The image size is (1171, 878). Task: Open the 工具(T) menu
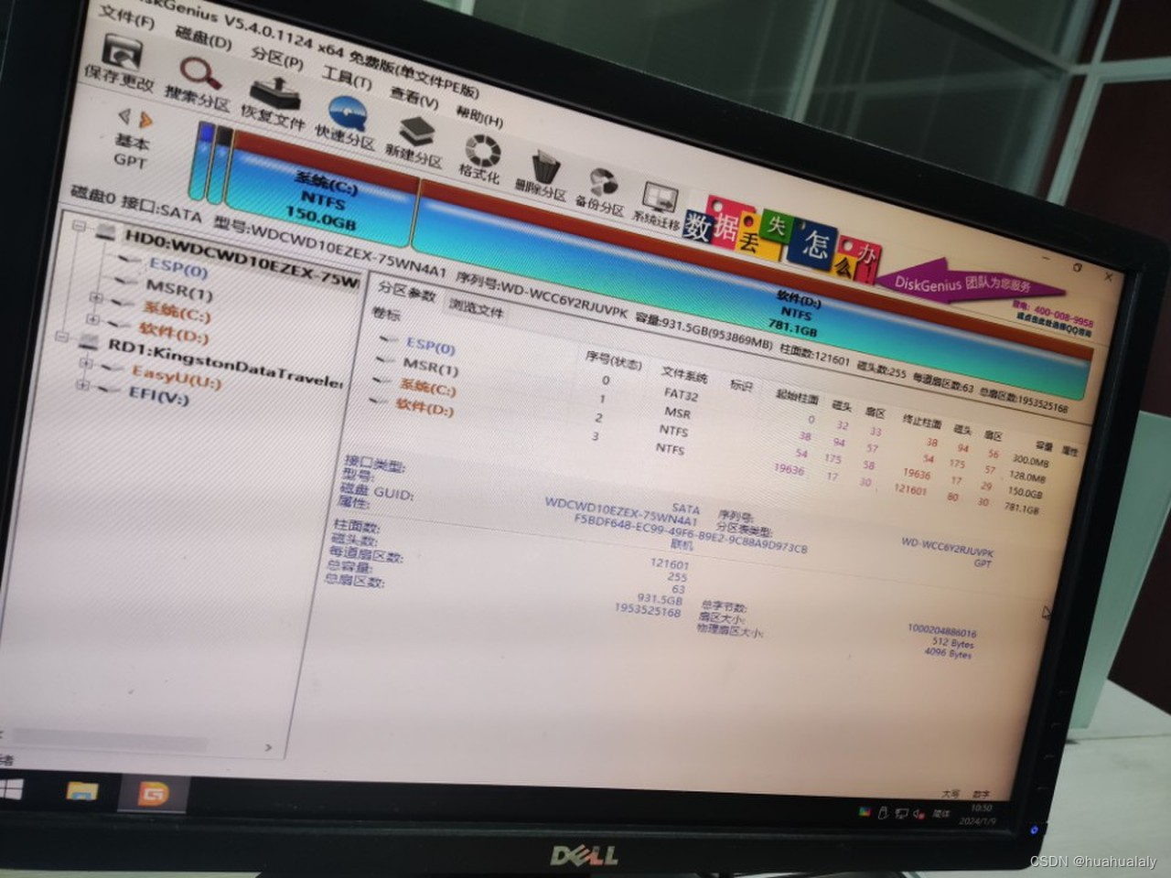coord(347,78)
